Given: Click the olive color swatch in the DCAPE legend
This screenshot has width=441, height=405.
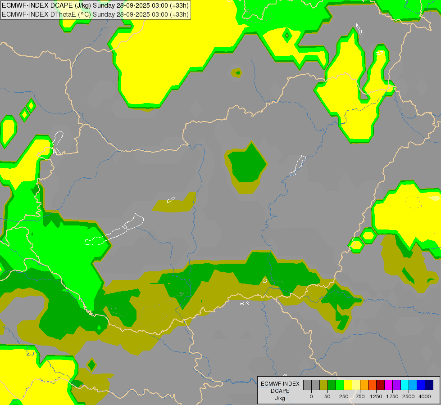Looking at the screenshot, I should click(x=324, y=385).
